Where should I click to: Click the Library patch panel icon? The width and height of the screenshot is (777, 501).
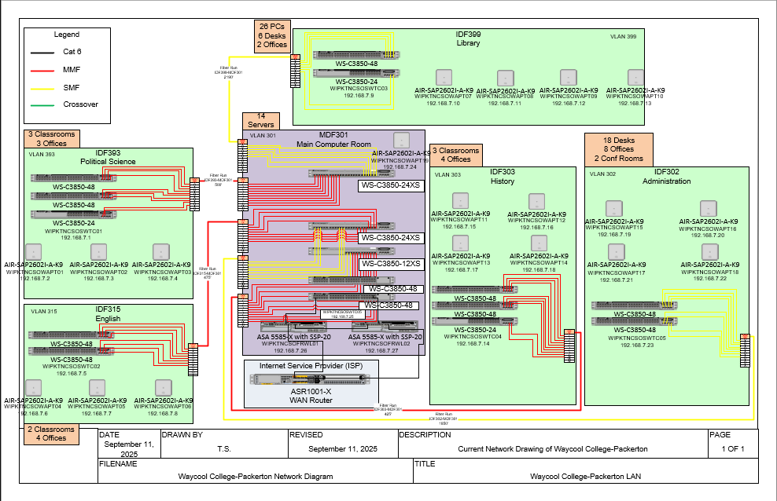point(296,71)
